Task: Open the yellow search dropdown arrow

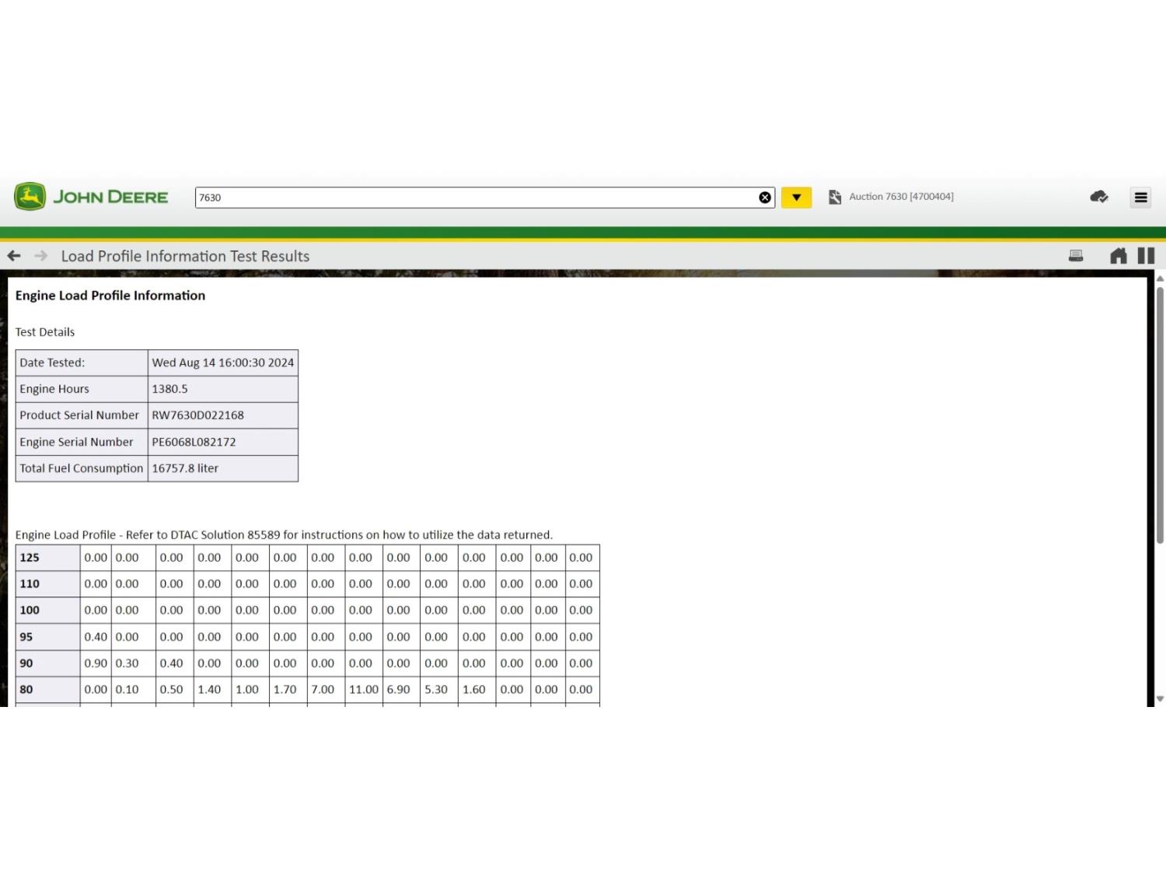Action: (x=796, y=198)
